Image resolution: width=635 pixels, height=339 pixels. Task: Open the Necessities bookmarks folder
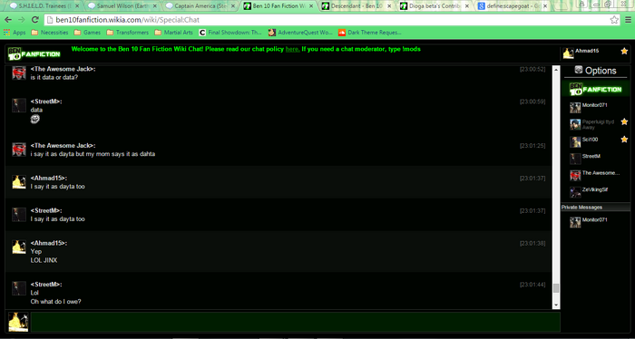coord(50,33)
